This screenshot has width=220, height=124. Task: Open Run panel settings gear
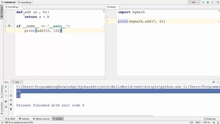coord(213,82)
